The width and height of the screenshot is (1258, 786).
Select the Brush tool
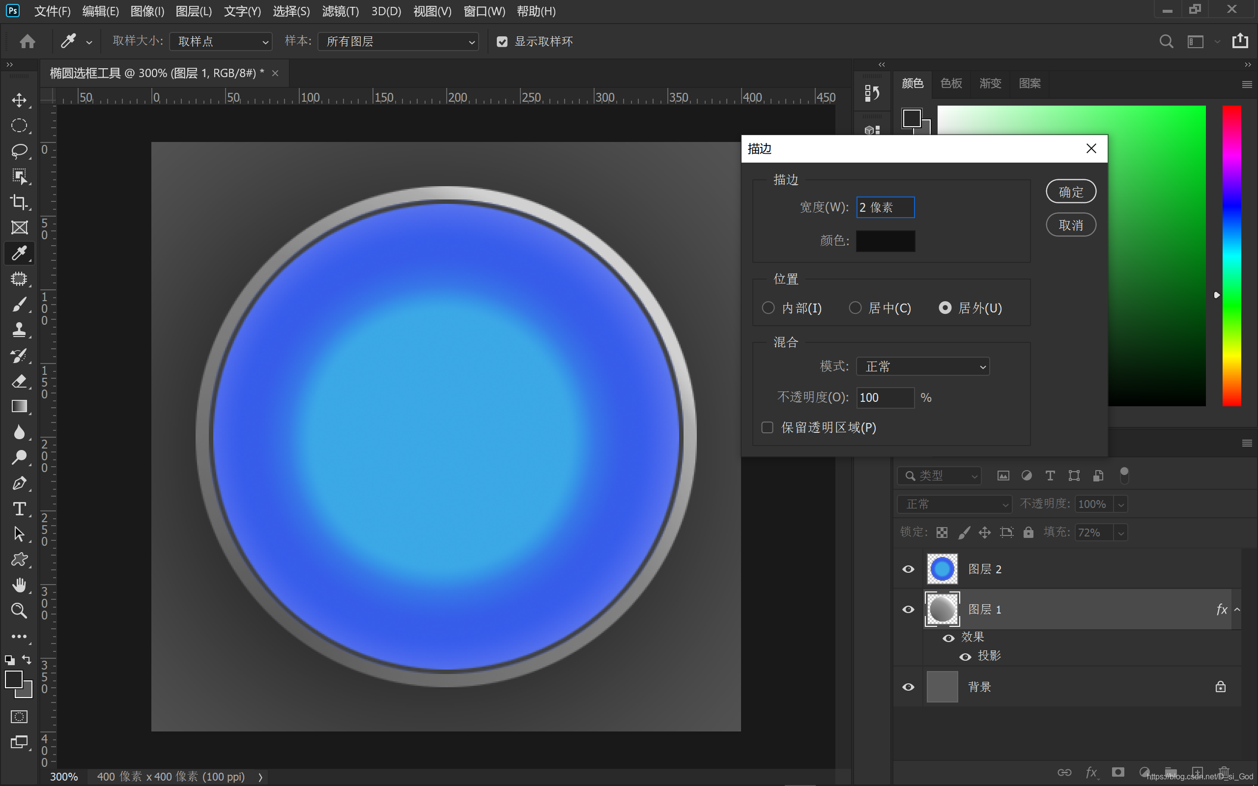(19, 305)
